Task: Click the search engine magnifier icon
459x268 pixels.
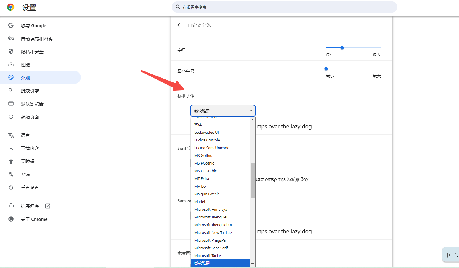Action: click(x=11, y=90)
